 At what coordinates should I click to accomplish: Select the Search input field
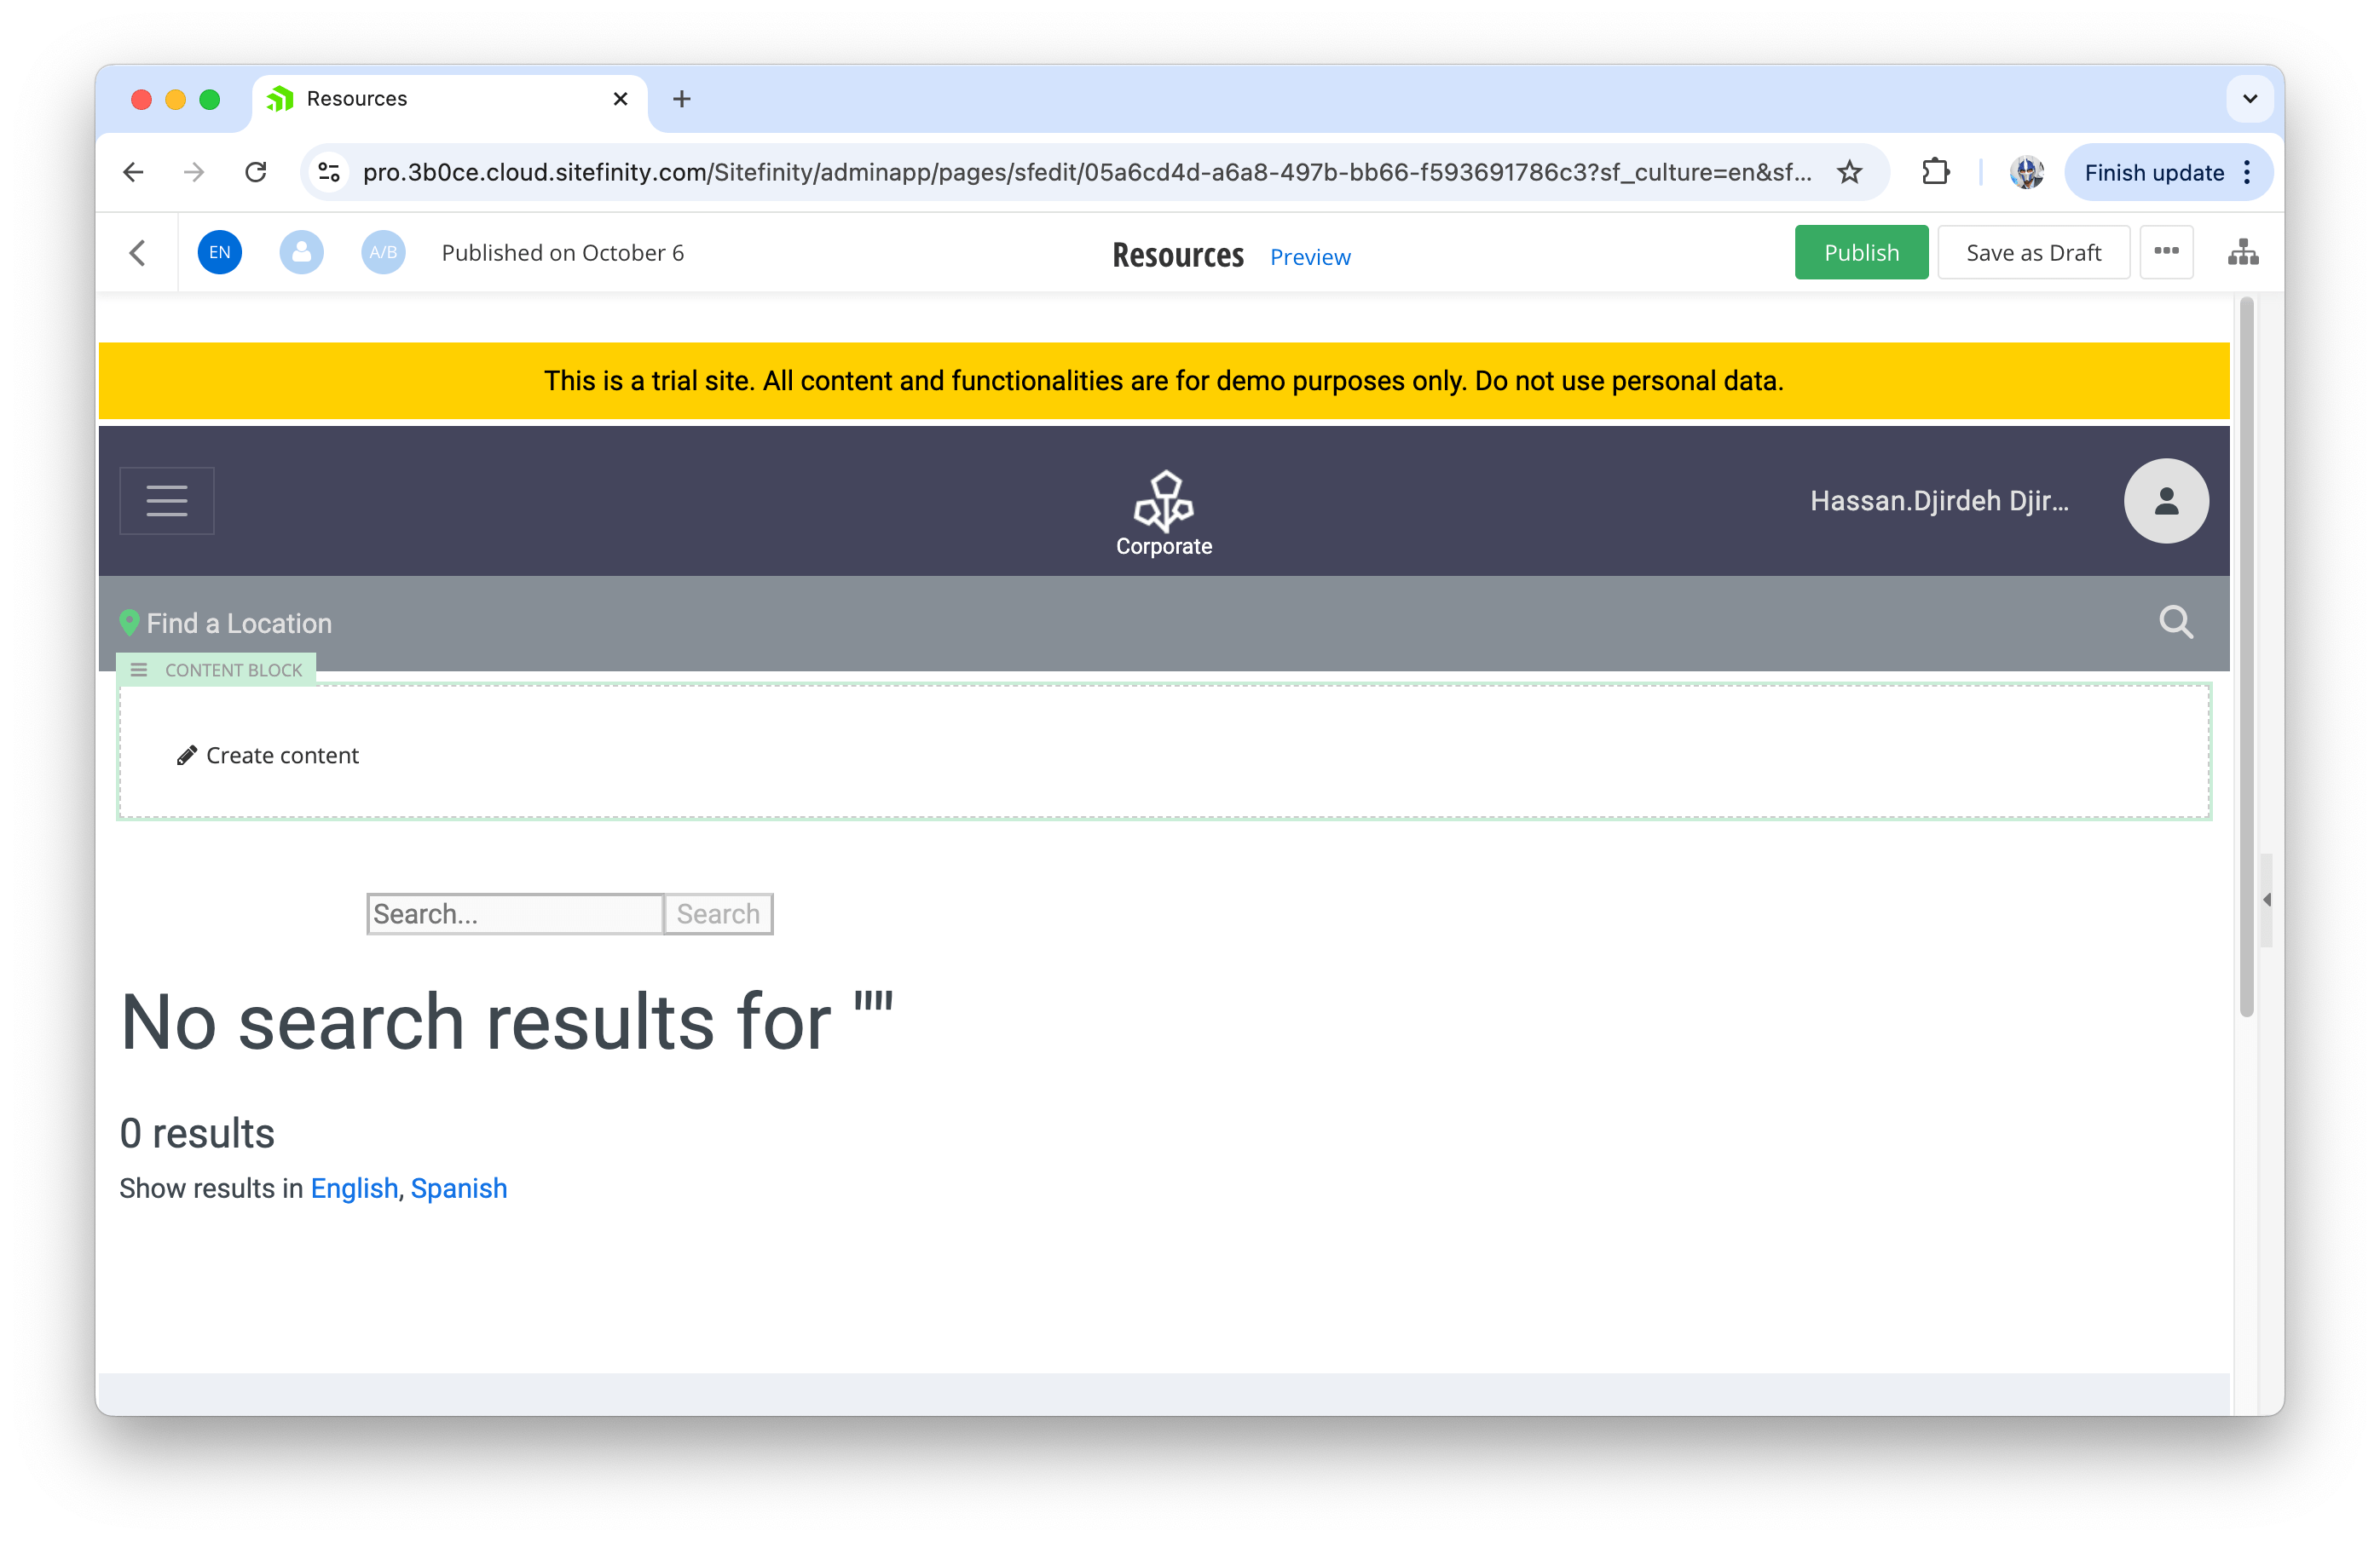[515, 914]
